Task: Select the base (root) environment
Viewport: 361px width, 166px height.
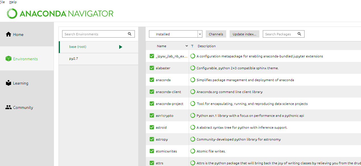Action: tap(98, 47)
